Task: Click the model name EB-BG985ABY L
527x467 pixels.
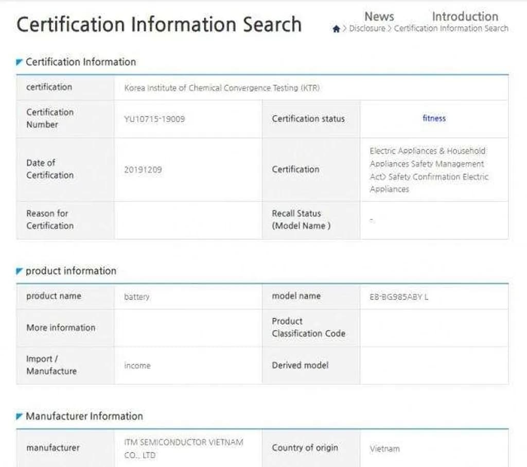Action: [x=399, y=297]
